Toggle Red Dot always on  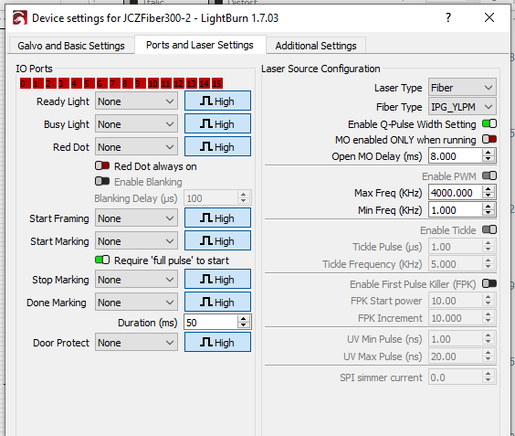point(102,165)
